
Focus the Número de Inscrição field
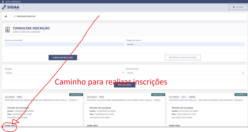[x=64, y=44]
